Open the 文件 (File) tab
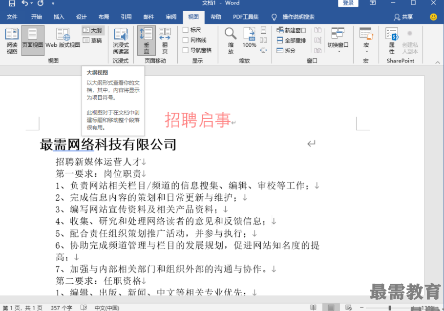444x311 pixels. (12, 17)
